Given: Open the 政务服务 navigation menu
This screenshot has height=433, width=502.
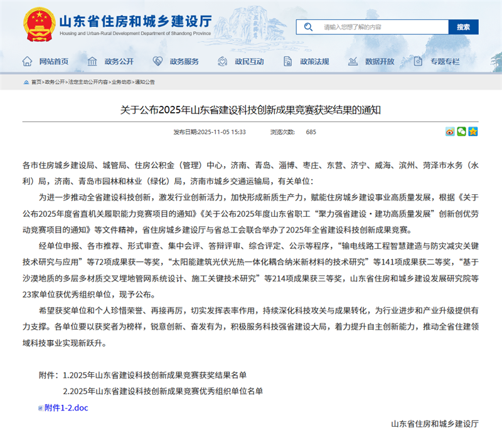Looking at the screenshot, I should [183, 61].
